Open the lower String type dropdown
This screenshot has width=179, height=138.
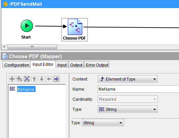click(103, 123)
